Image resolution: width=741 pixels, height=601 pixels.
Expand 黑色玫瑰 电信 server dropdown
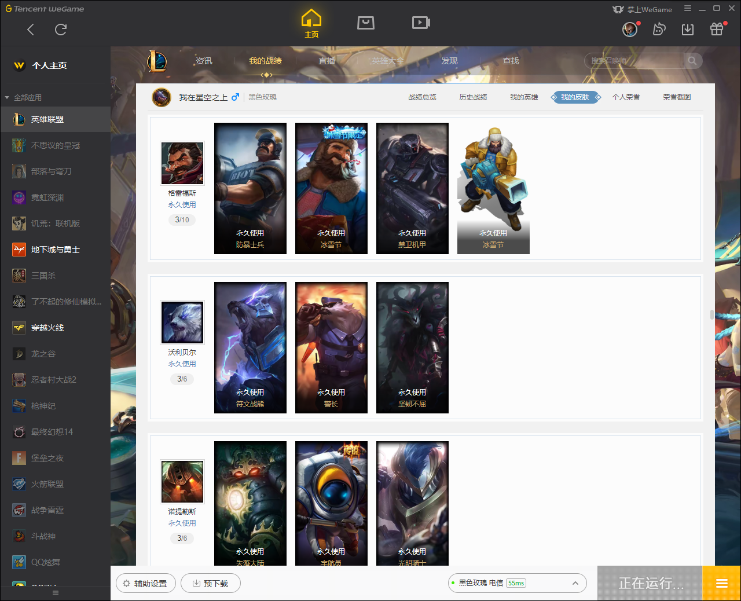pos(518,583)
